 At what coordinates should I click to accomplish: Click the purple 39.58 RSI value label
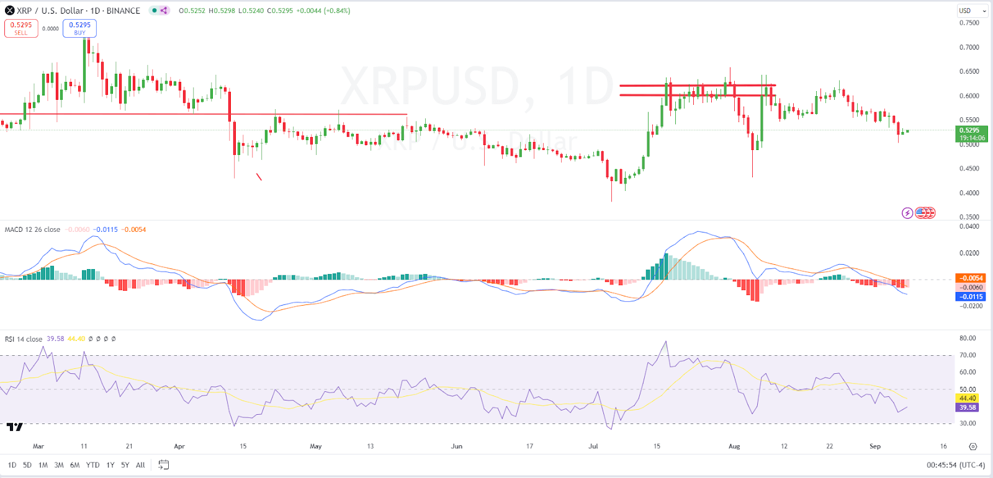[968, 407]
